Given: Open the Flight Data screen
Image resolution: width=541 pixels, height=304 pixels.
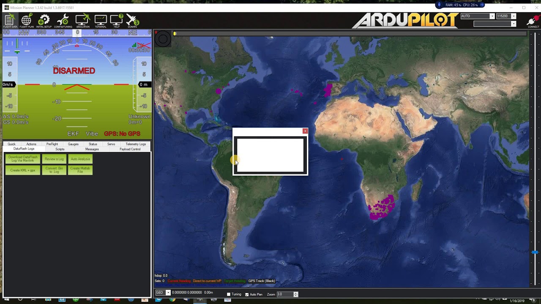Looking at the screenshot, I should [x=10, y=21].
